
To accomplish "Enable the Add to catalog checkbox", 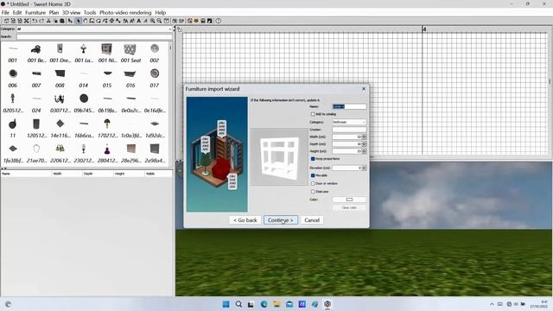I will (x=313, y=114).
